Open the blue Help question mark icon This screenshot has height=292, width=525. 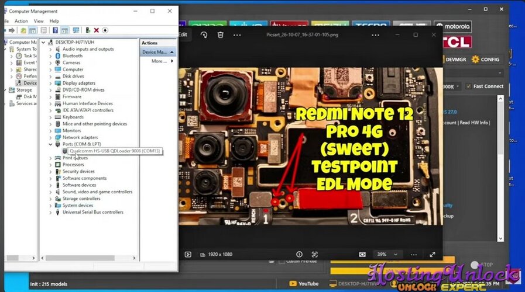tap(55, 30)
